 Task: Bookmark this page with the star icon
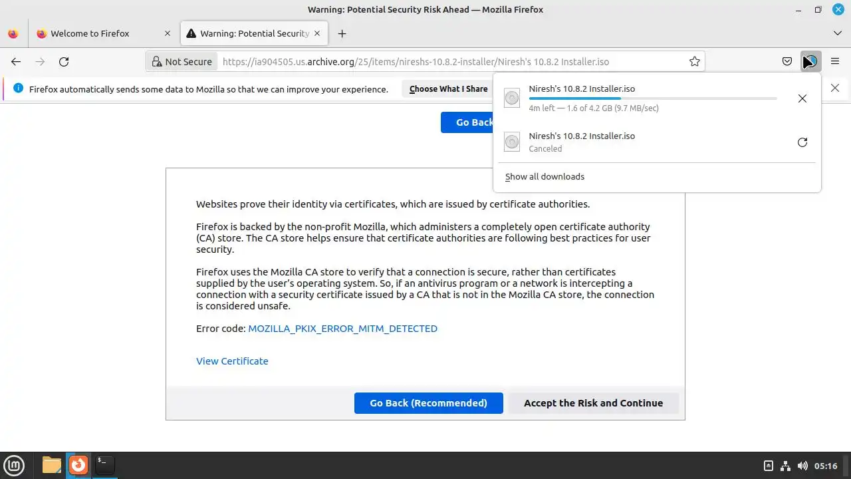[695, 62]
